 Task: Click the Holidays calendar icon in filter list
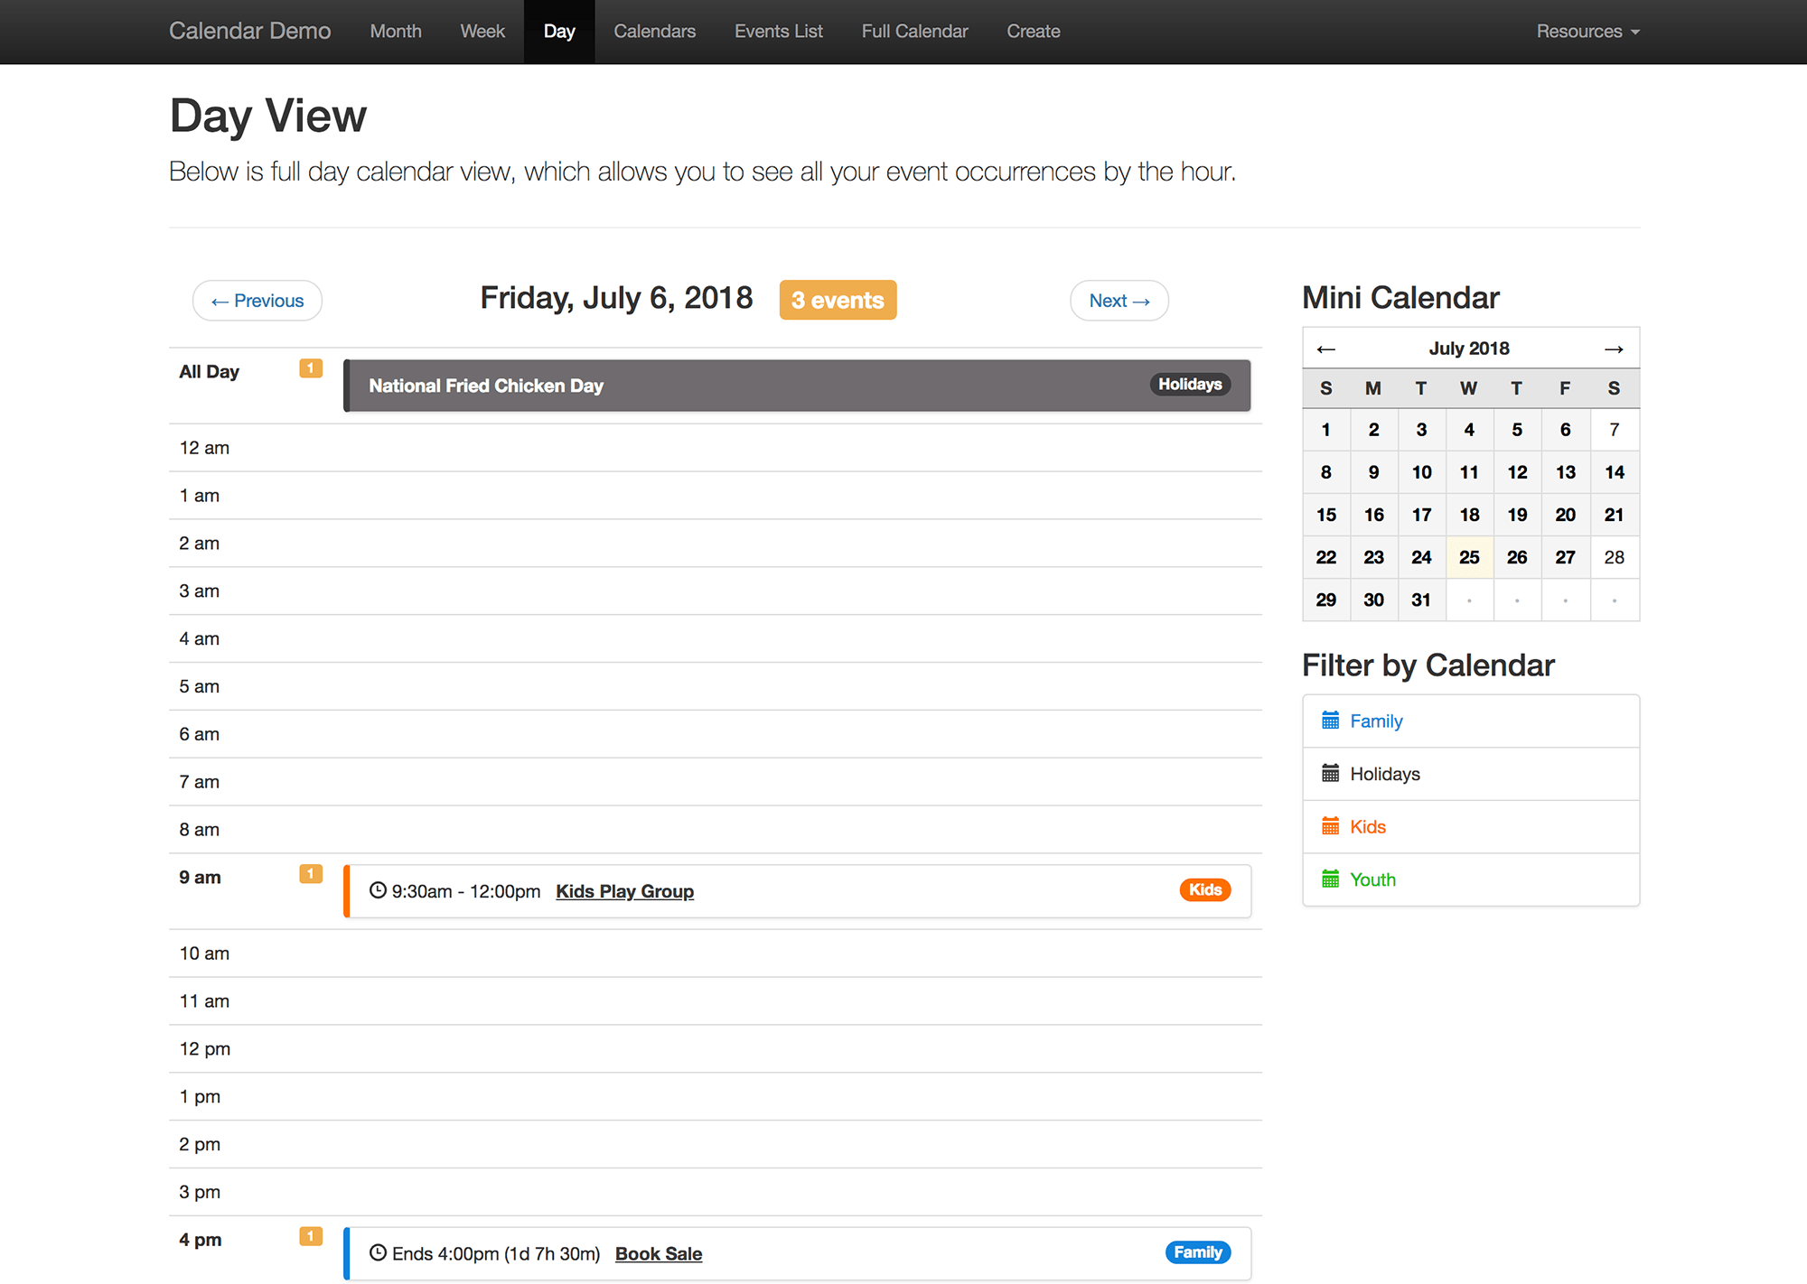pyautogui.click(x=1330, y=773)
